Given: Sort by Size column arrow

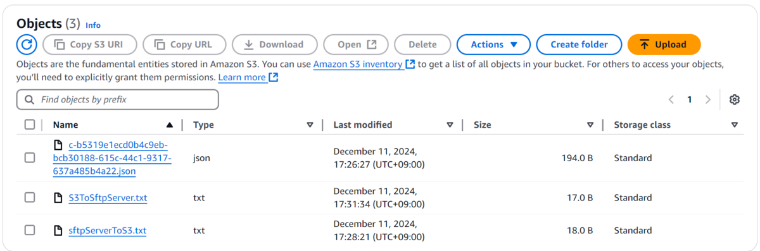Looking at the screenshot, I should 590,125.
